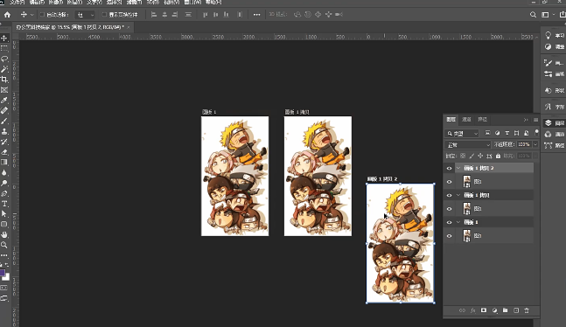This screenshot has height=327, width=566.
Task: Open the Auto-Select layer/group dropdown
Action: pyautogui.click(x=85, y=15)
